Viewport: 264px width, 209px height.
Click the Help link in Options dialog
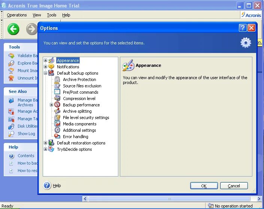pyautogui.click(x=57, y=185)
